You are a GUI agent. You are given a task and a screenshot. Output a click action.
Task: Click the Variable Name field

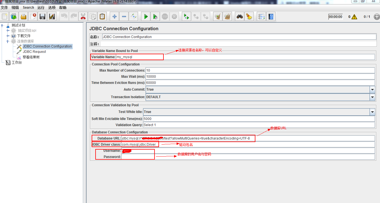(x=245, y=57)
